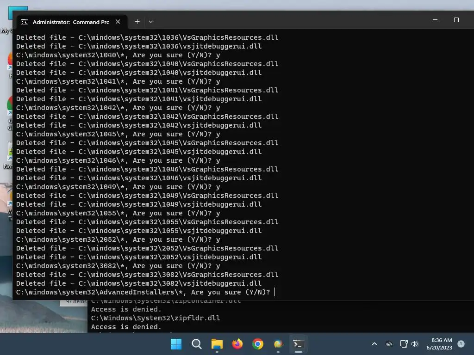Viewport: 474px width, 355px height.
Task: Open the Windows Start menu
Action: pyautogui.click(x=176, y=344)
